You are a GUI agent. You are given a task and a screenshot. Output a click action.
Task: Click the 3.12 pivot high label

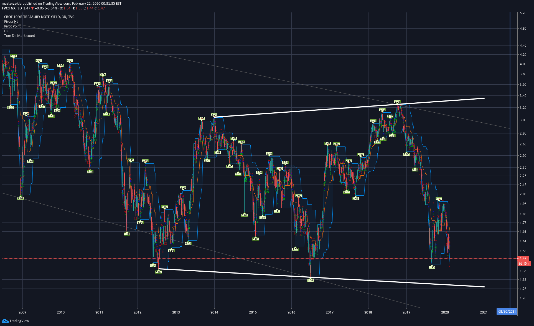pyautogui.click(x=382, y=110)
